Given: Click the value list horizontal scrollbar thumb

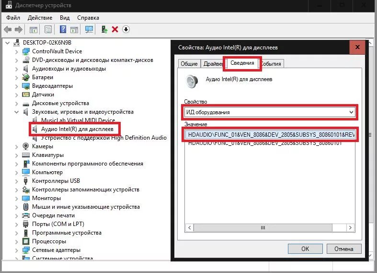Looking at the screenshot, I should 263,227.
